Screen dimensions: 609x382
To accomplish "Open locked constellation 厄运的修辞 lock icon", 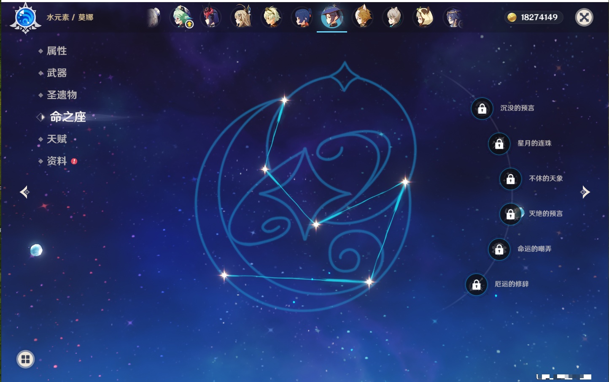I will [477, 284].
